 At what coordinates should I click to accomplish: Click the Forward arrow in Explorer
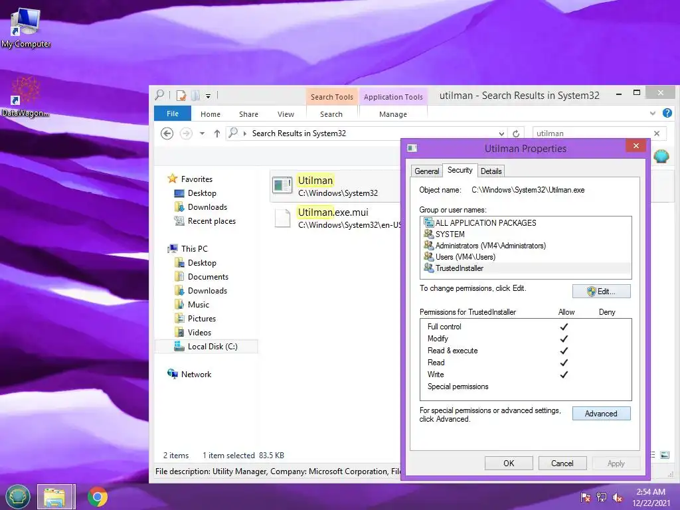tap(186, 133)
